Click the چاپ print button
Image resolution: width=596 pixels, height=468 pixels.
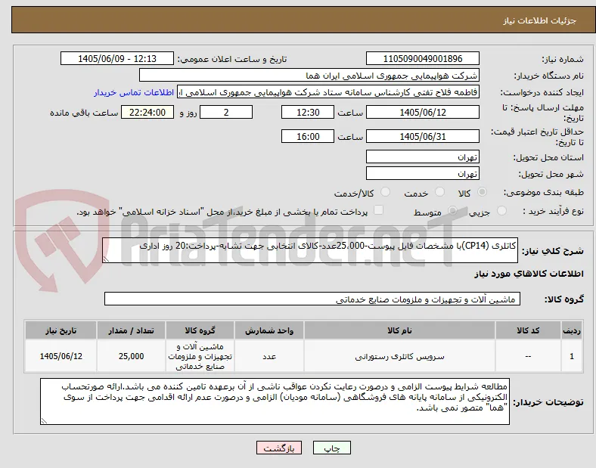[332, 448]
